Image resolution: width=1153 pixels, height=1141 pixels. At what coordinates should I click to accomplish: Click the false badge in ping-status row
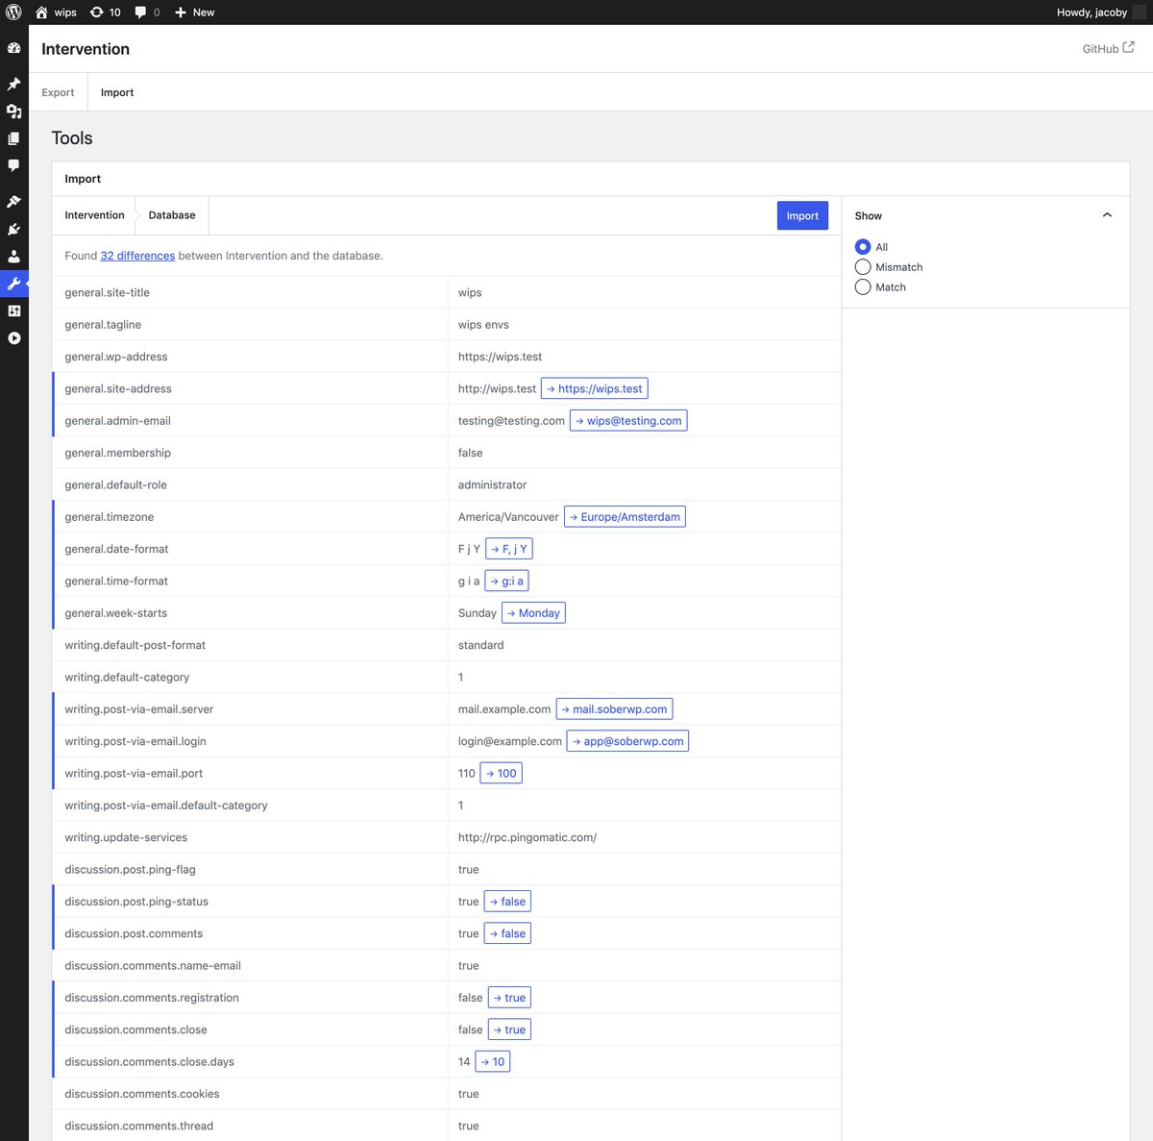507,902
